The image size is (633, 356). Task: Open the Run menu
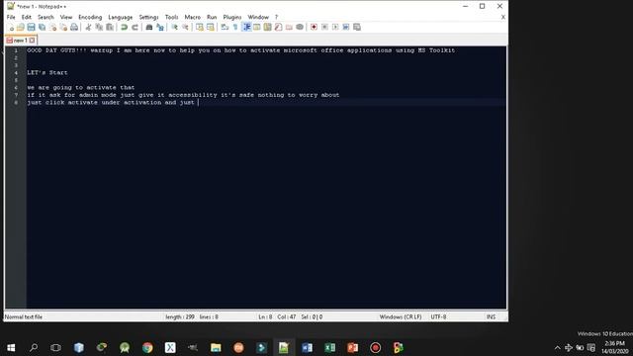point(212,17)
